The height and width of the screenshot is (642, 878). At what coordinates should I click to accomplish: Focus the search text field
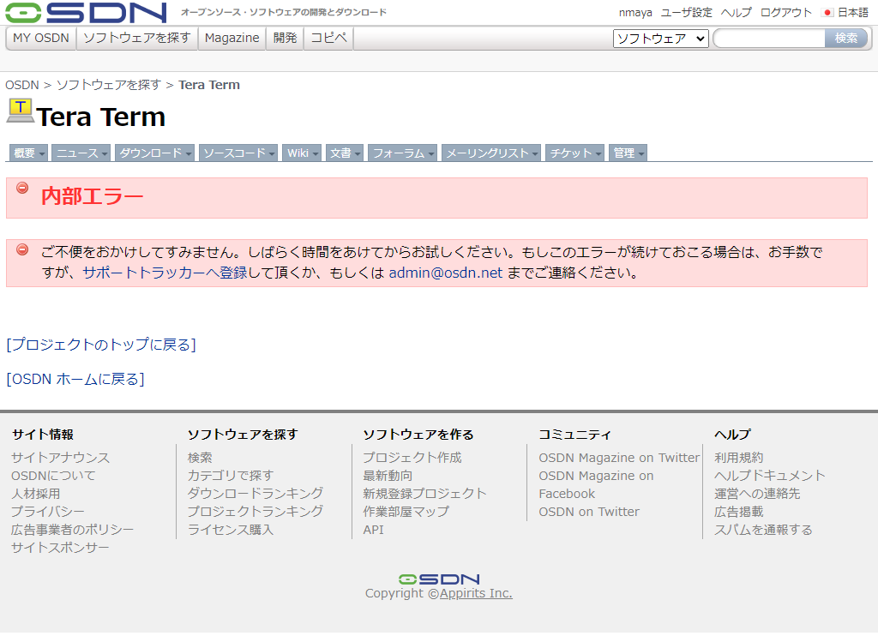pyautogui.click(x=769, y=39)
